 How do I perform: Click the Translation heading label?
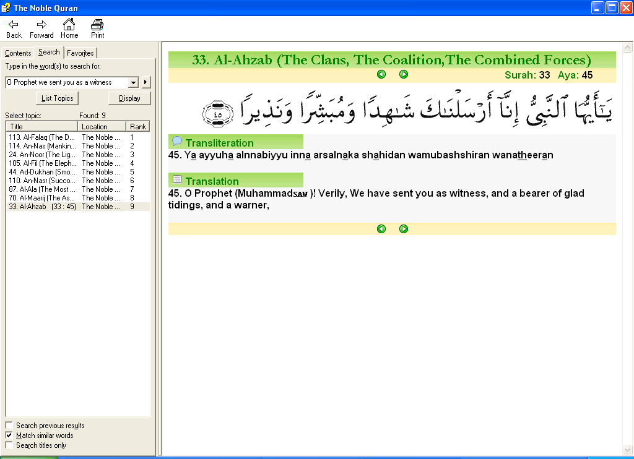click(212, 181)
